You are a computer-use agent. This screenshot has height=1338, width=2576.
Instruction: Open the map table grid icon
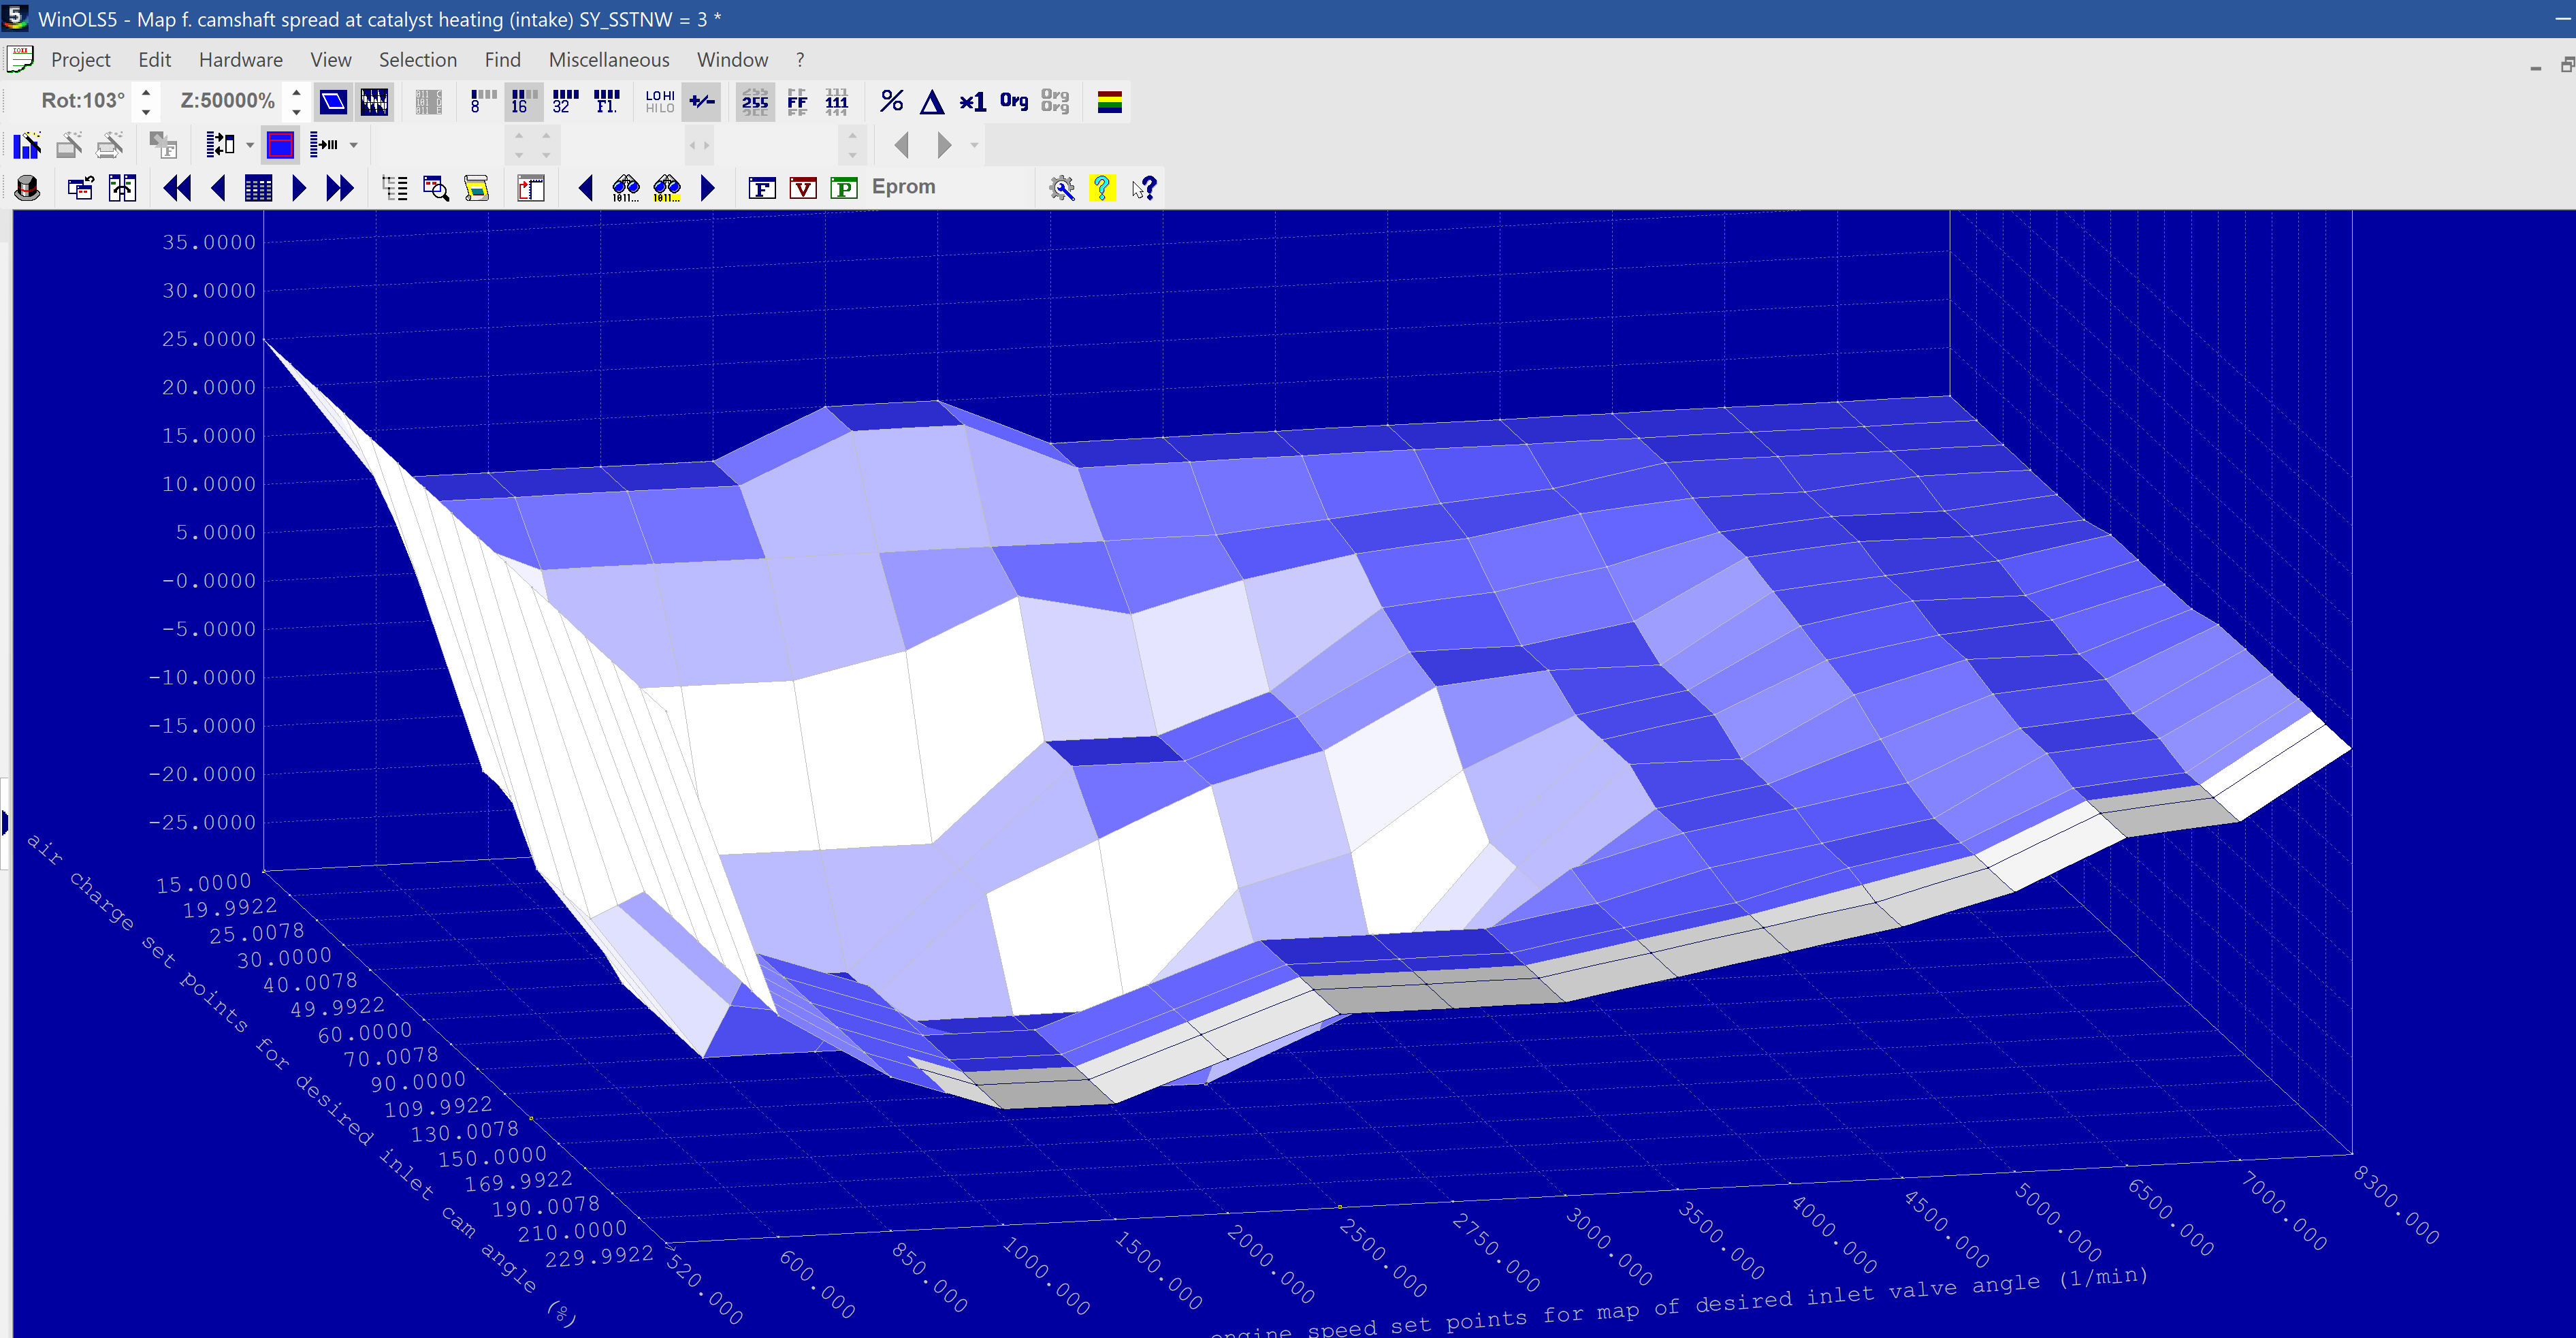click(258, 188)
